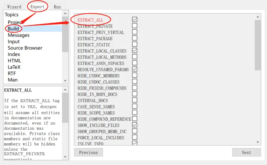267x165 pixels.
Task: Click options list scroll-up arrow
Action: point(258,17)
